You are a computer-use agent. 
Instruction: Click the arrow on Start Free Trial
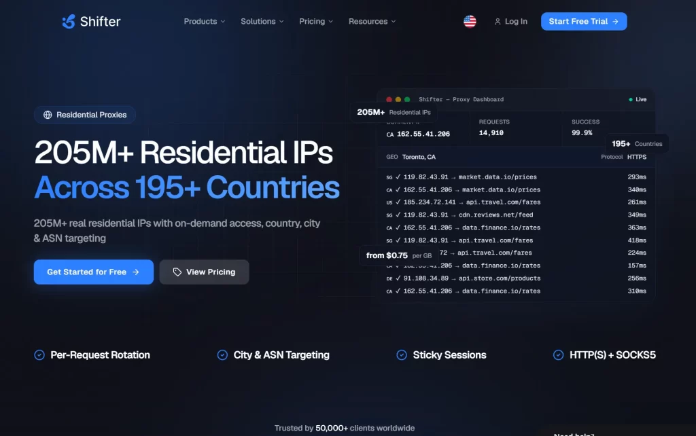[615, 21]
